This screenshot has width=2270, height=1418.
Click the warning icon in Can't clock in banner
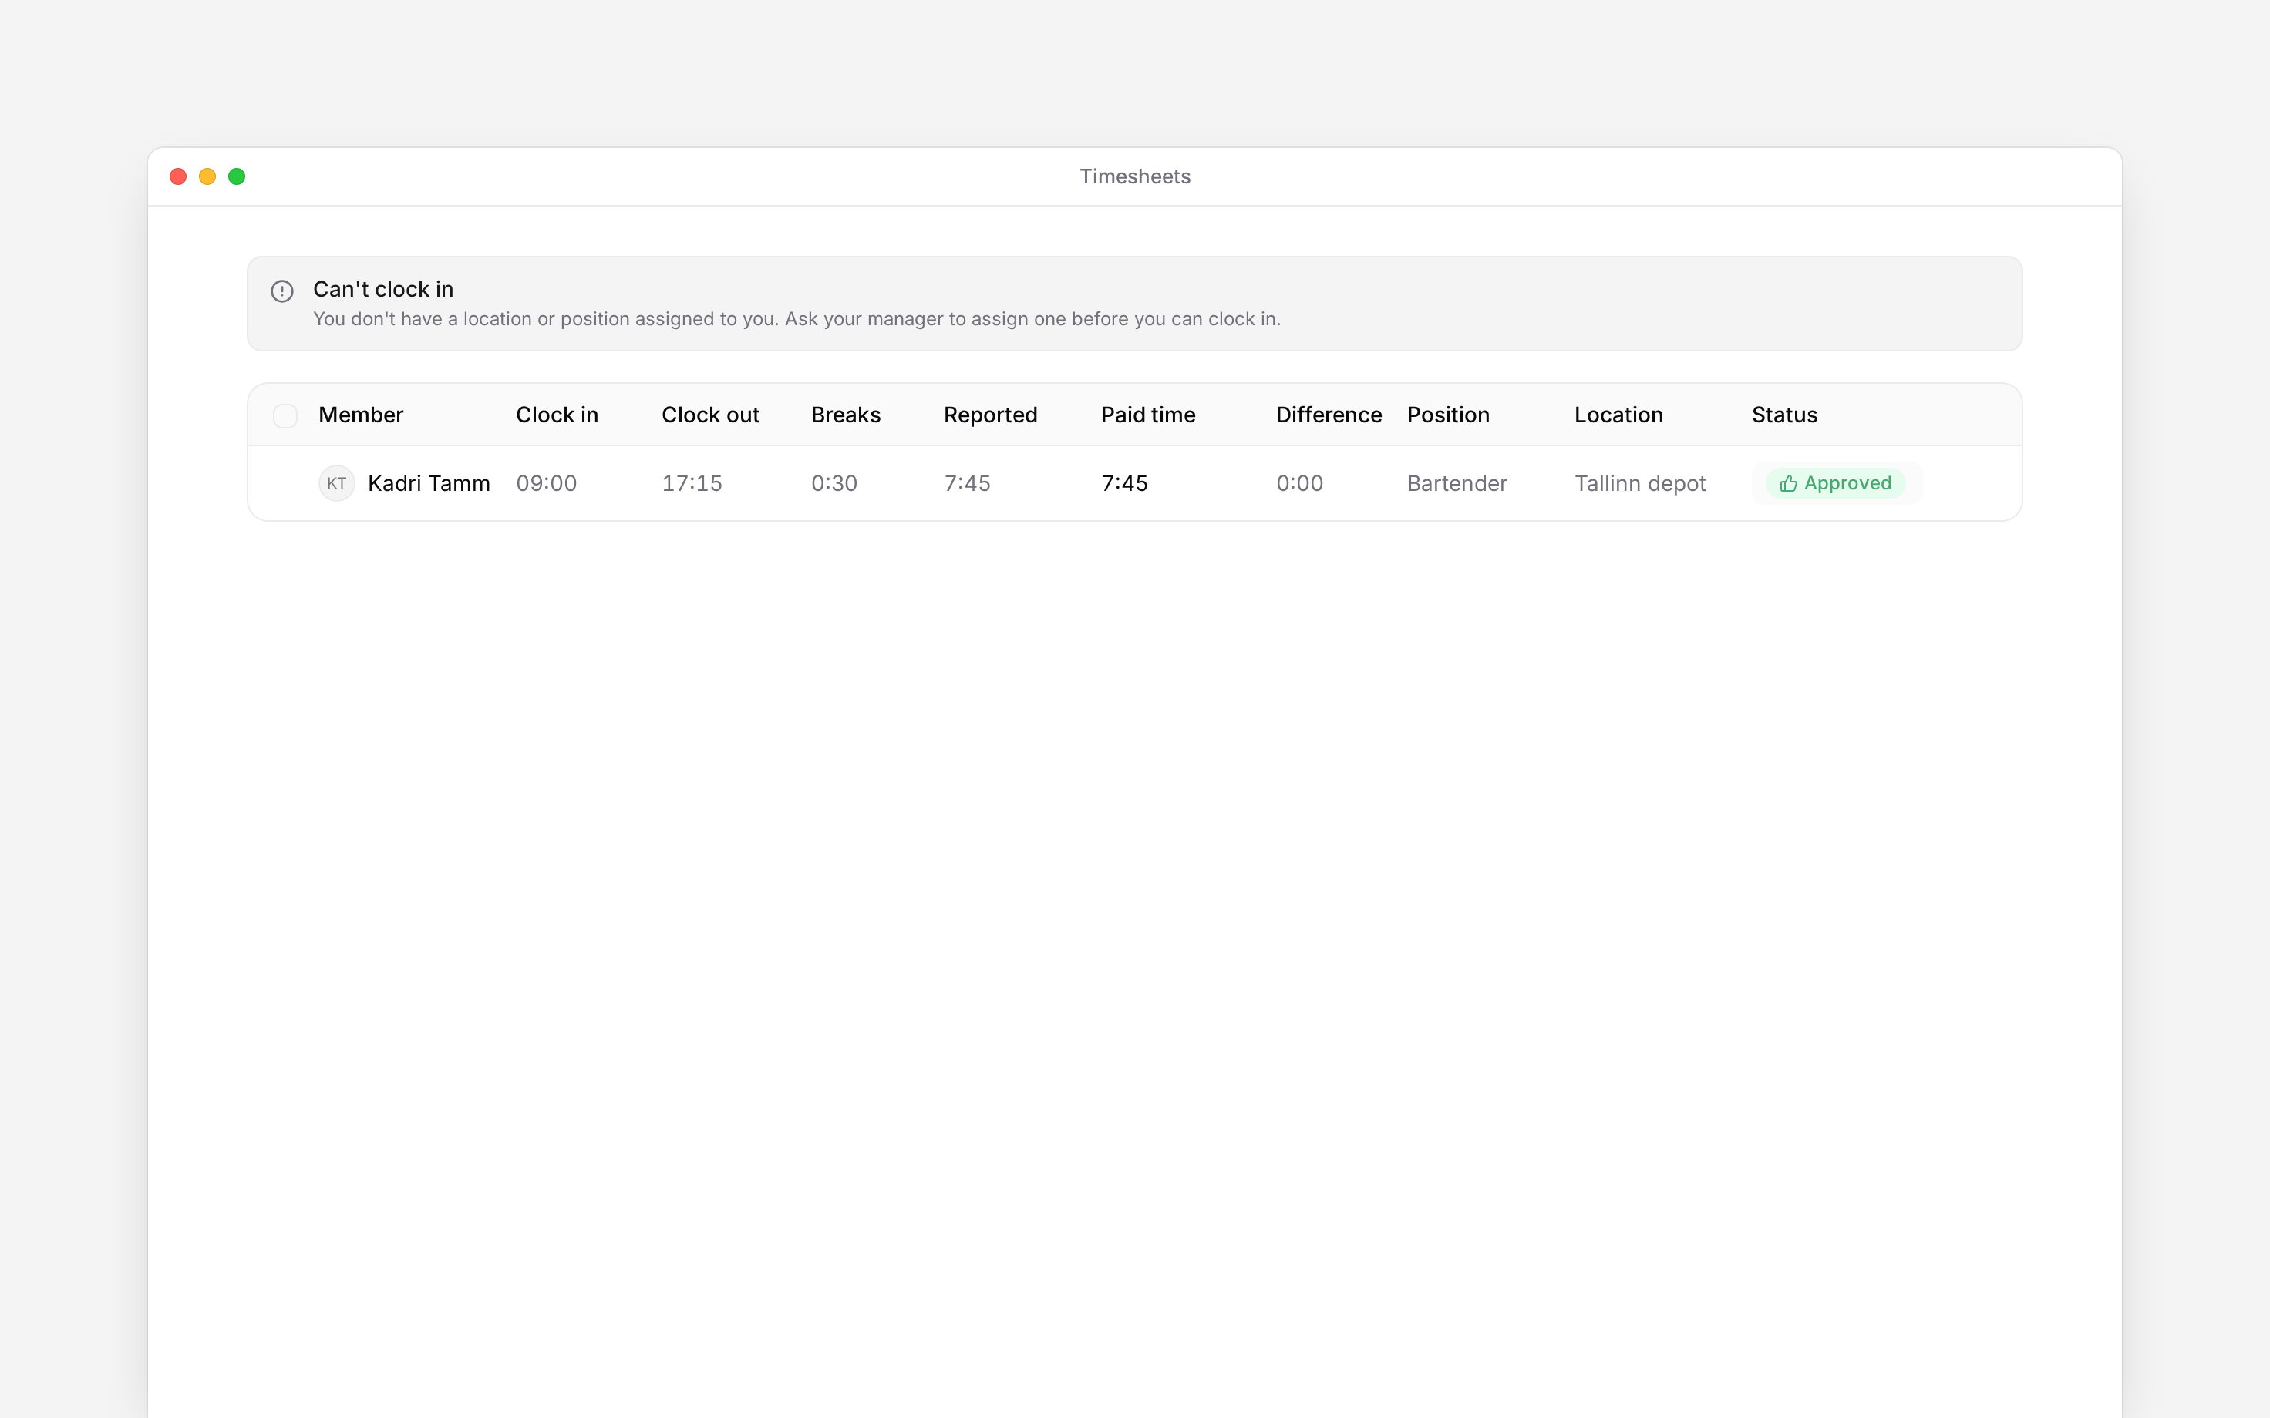tap(281, 291)
